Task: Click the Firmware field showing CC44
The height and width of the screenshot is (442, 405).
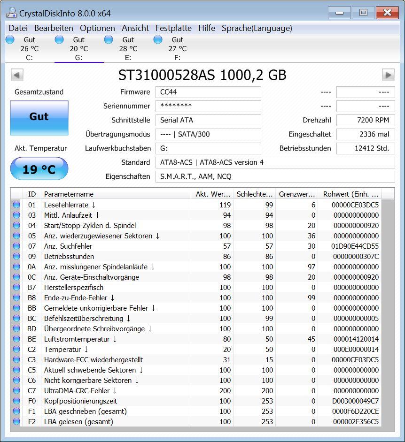Action: pyautogui.click(x=208, y=92)
